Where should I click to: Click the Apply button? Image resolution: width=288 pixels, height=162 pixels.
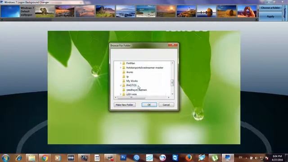click(270, 17)
